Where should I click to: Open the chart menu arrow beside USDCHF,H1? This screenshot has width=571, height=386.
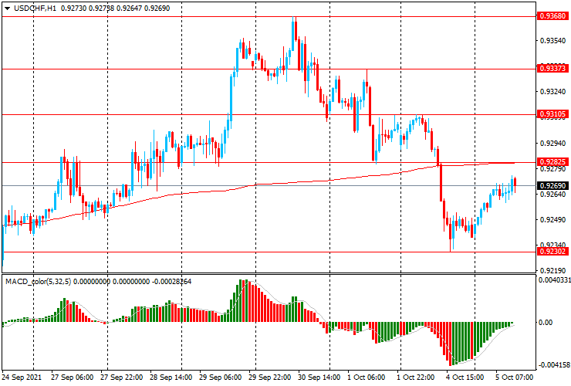pos(7,8)
